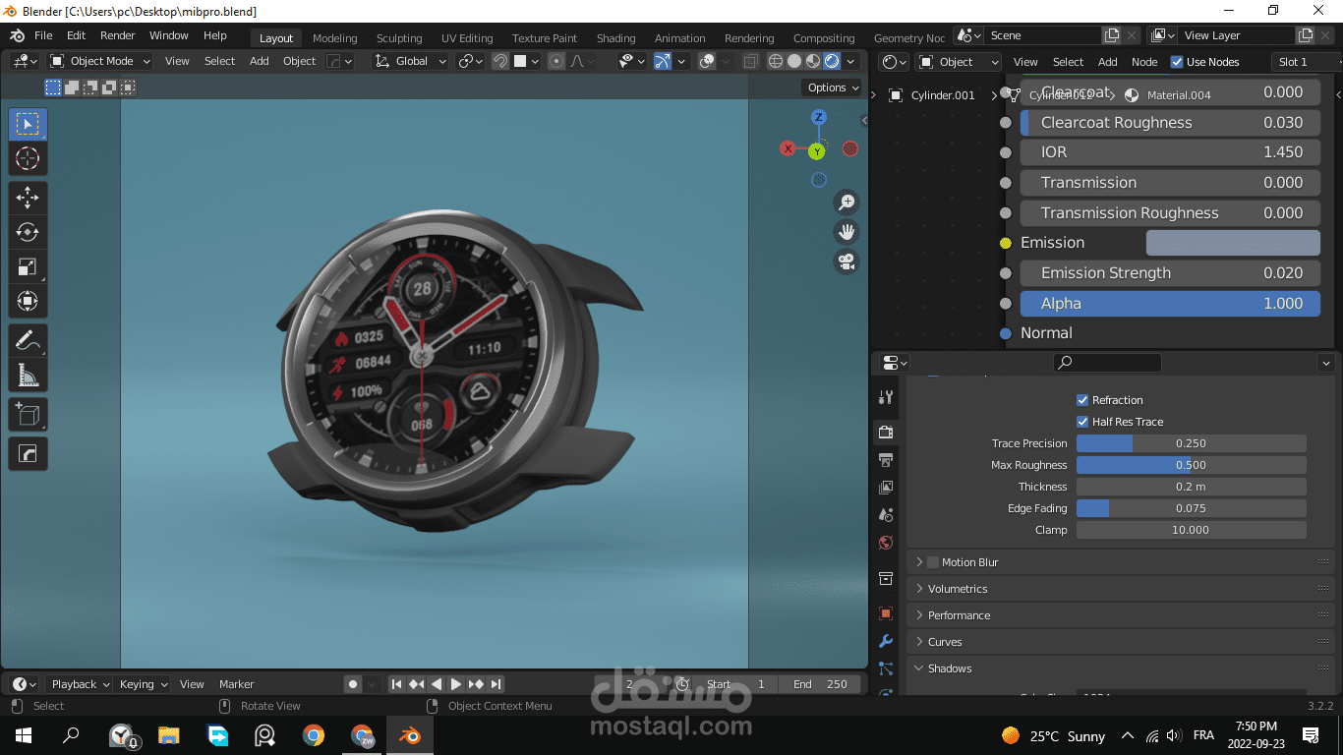Toggle camera view with the camera gizmo
This screenshot has height=755, width=1343.
(x=846, y=261)
